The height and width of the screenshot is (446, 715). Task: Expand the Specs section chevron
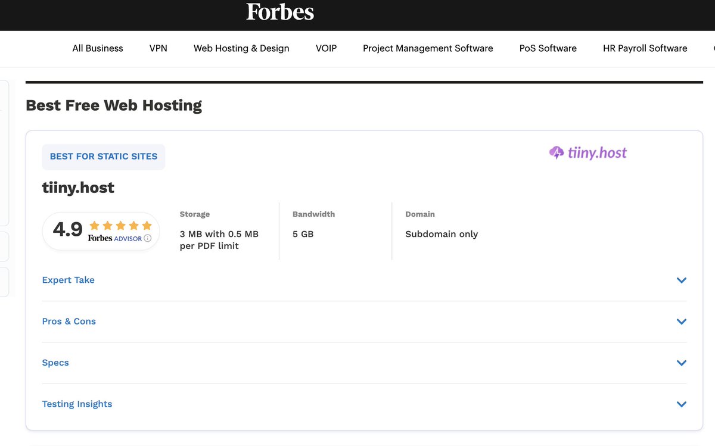pos(682,363)
